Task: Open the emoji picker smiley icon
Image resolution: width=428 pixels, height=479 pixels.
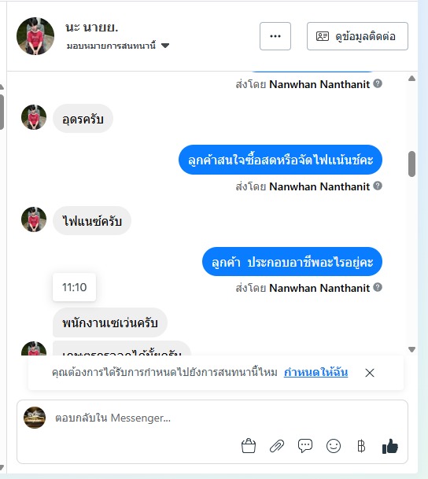Action: [x=334, y=446]
